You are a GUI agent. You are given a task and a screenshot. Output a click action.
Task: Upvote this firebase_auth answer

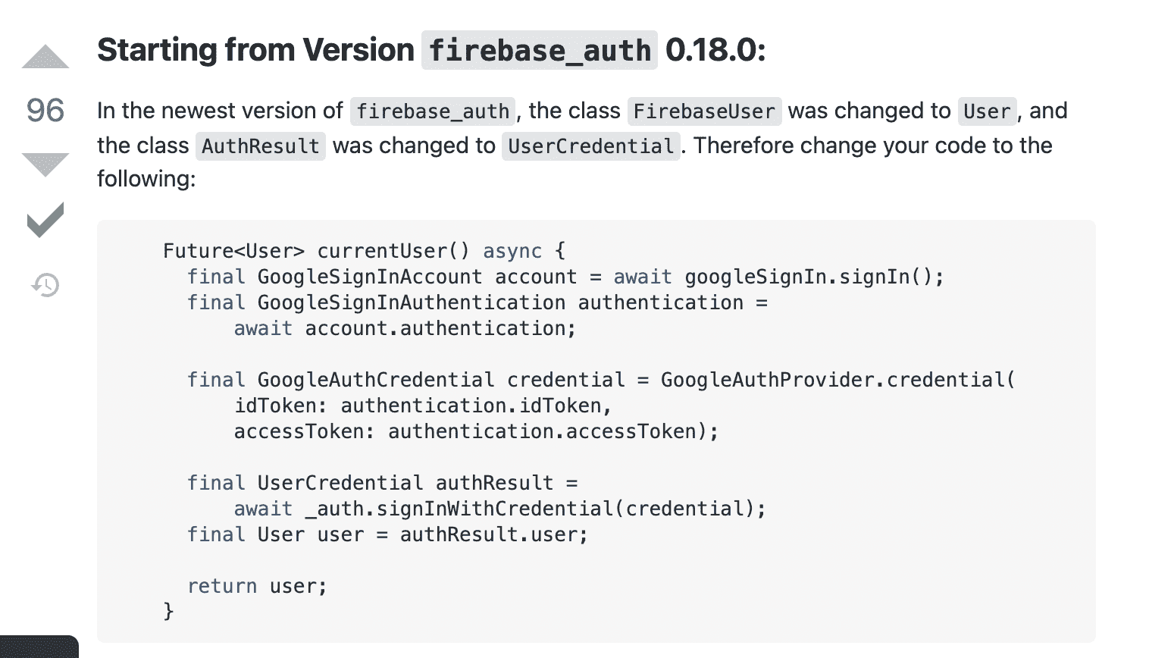(x=45, y=58)
